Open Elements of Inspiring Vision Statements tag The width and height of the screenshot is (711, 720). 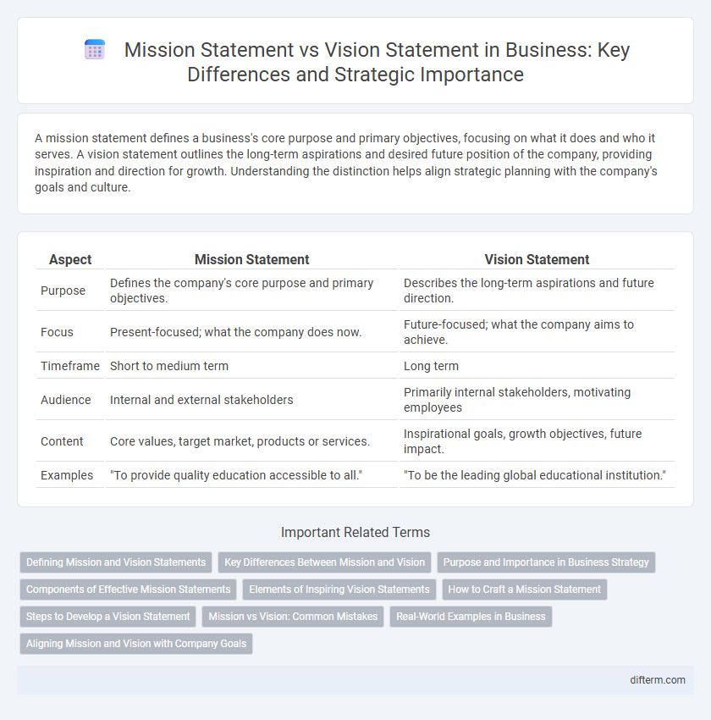click(339, 590)
